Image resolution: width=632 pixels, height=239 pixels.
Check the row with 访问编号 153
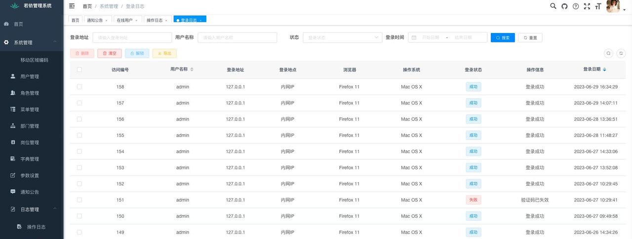pyautogui.click(x=79, y=168)
